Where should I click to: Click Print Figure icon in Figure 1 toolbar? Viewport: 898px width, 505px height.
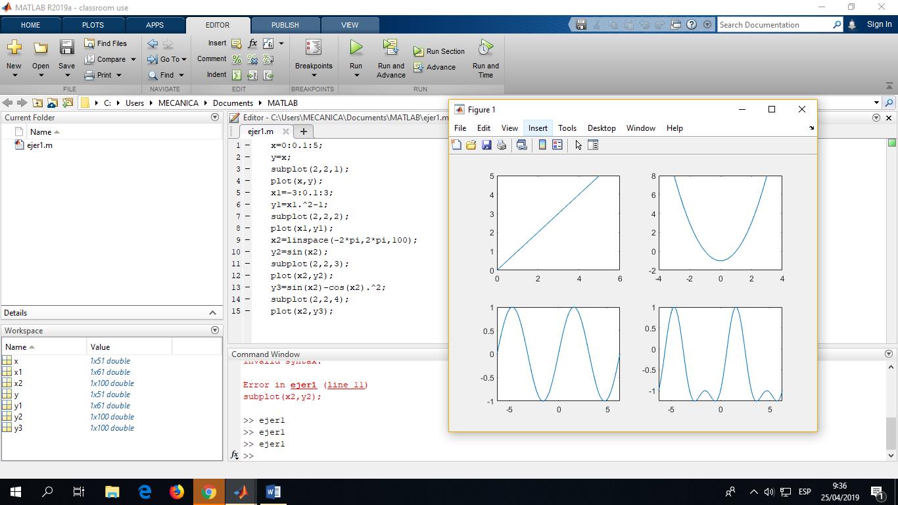point(502,145)
